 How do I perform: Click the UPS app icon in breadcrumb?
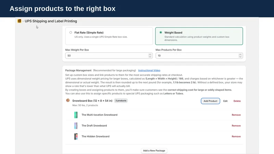[20, 21]
